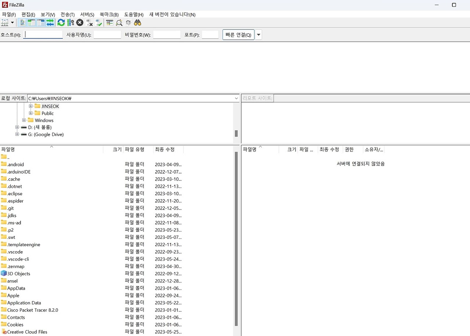The width and height of the screenshot is (470, 336).
Task: Refresh file and folder lists
Action: pos(61,23)
